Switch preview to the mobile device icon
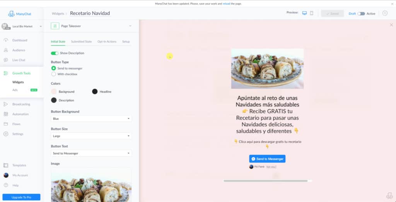Viewport: 396px width, 202px height. [x=312, y=13]
